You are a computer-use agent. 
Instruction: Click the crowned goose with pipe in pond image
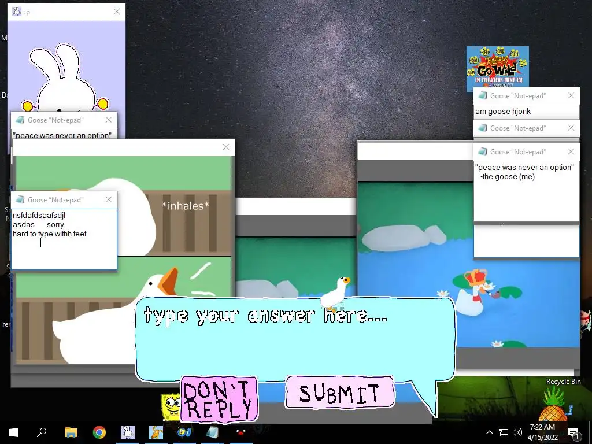pos(475,291)
